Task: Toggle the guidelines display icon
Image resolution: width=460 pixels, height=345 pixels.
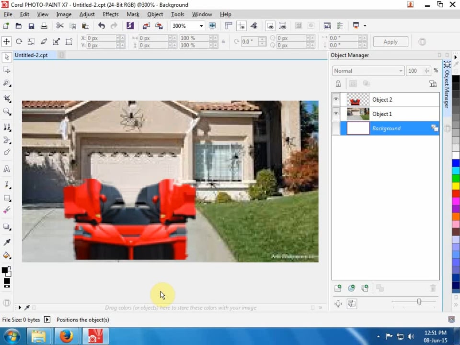Action: click(241, 26)
